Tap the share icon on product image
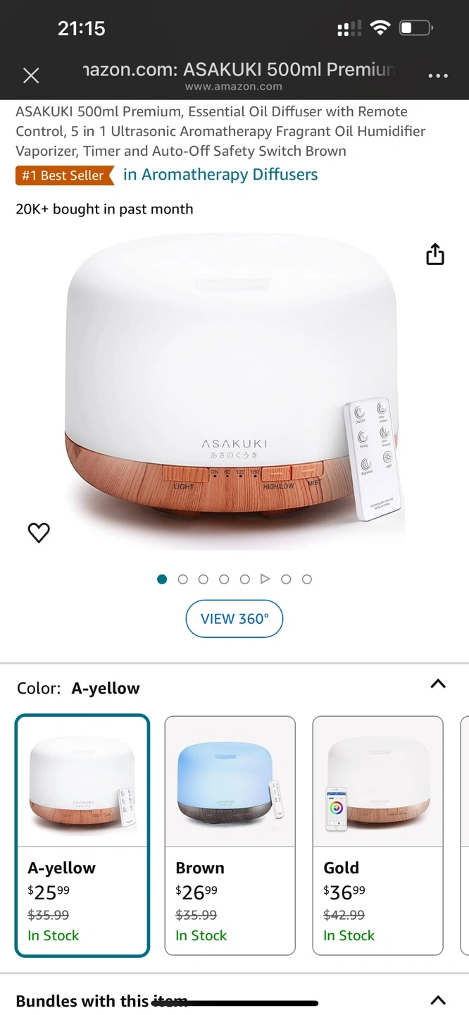The height and width of the screenshot is (1015, 469). tap(435, 254)
